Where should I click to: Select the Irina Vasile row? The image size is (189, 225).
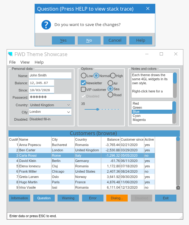click(82, 187)
